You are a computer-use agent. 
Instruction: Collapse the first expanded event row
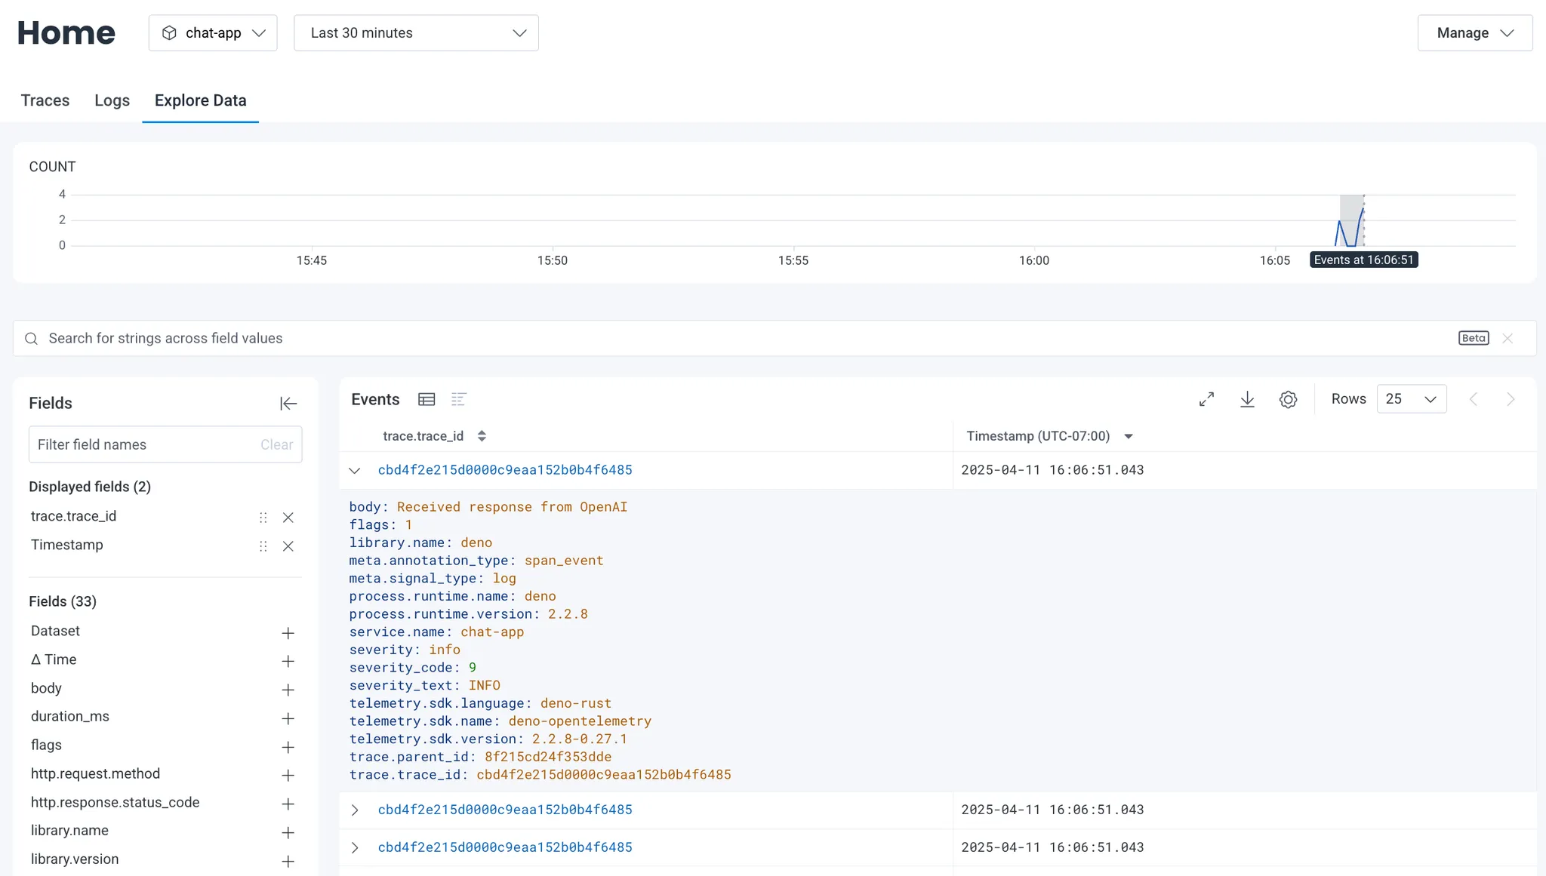(x=355, y=471)
